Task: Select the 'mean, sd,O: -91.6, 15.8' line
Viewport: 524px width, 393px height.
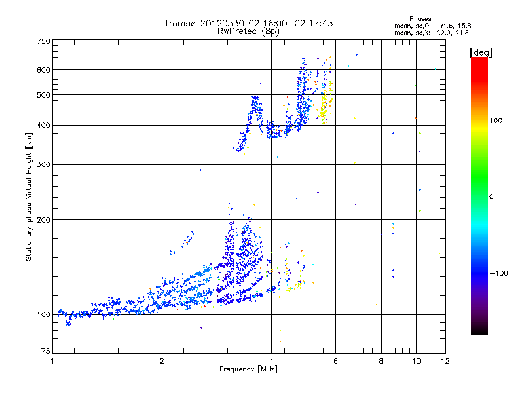Action: [433, 26]
